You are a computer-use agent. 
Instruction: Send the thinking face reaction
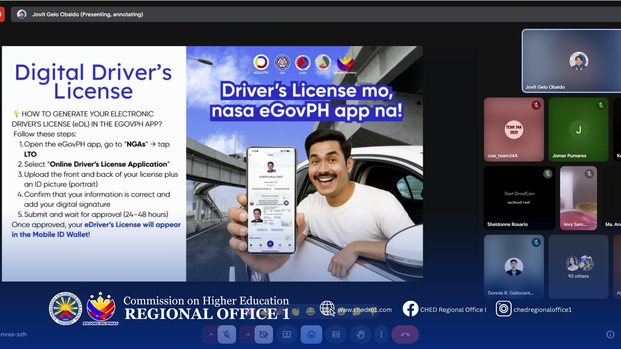point(357,312)
